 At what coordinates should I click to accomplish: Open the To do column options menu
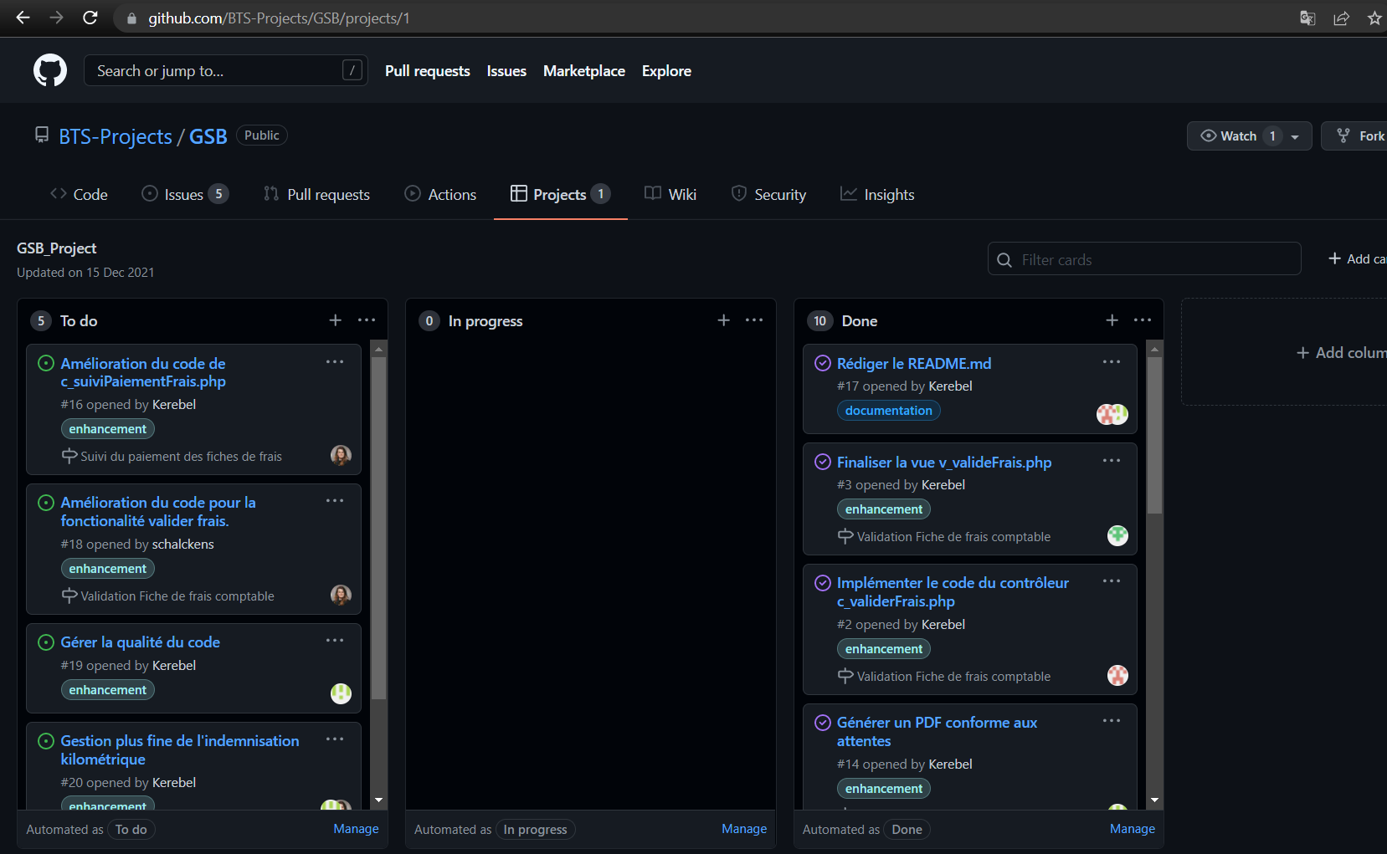[x=367, y=320]
